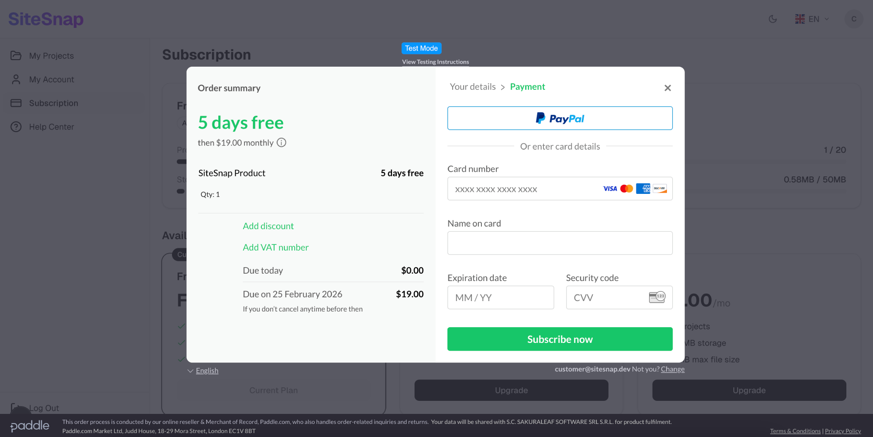The height and width of the screenshot is (437, 873).
Task: Click the user avatar in header
Action: 853,19
